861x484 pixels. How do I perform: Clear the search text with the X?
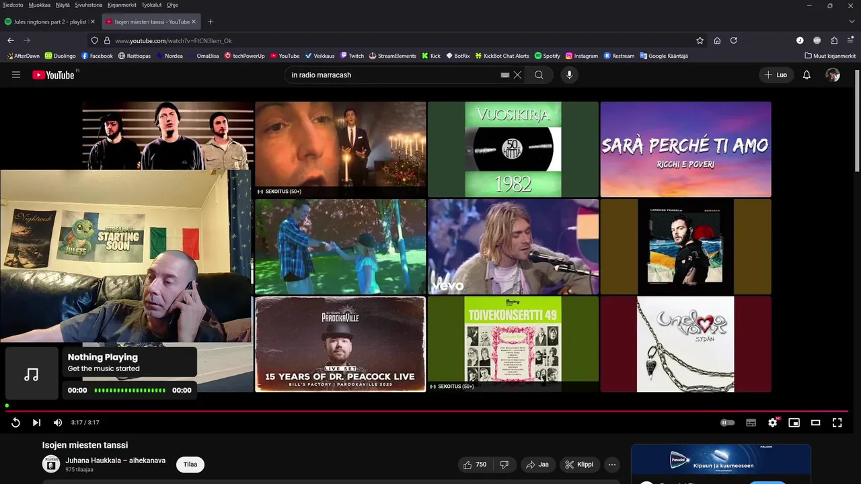(517, 75)
